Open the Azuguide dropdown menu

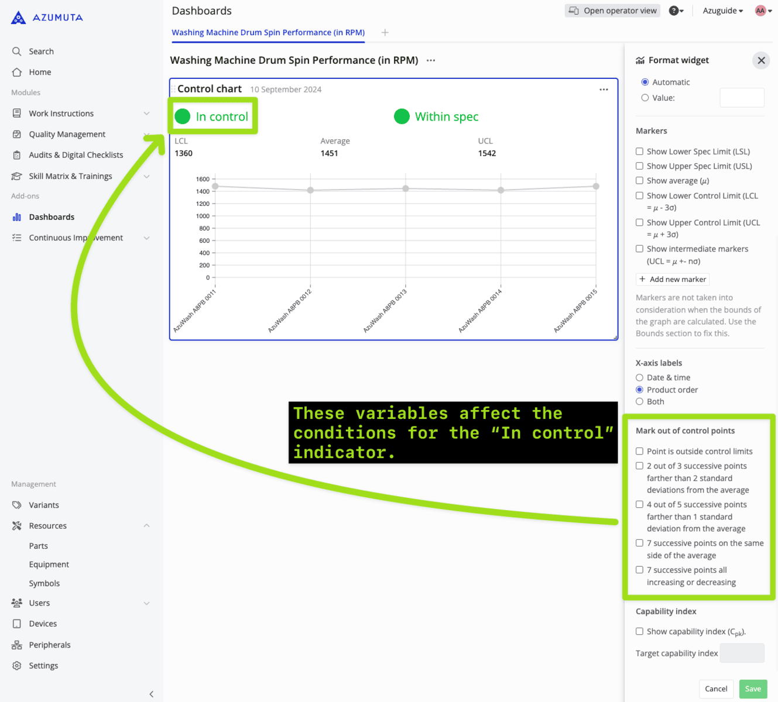point(722,11)
